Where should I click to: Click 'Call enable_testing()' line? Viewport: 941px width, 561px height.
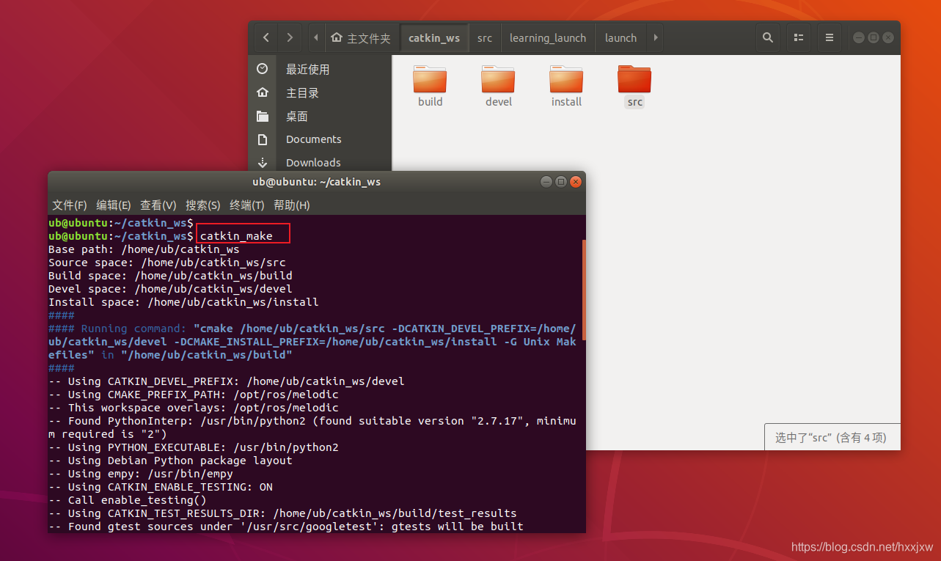(128, 500)
